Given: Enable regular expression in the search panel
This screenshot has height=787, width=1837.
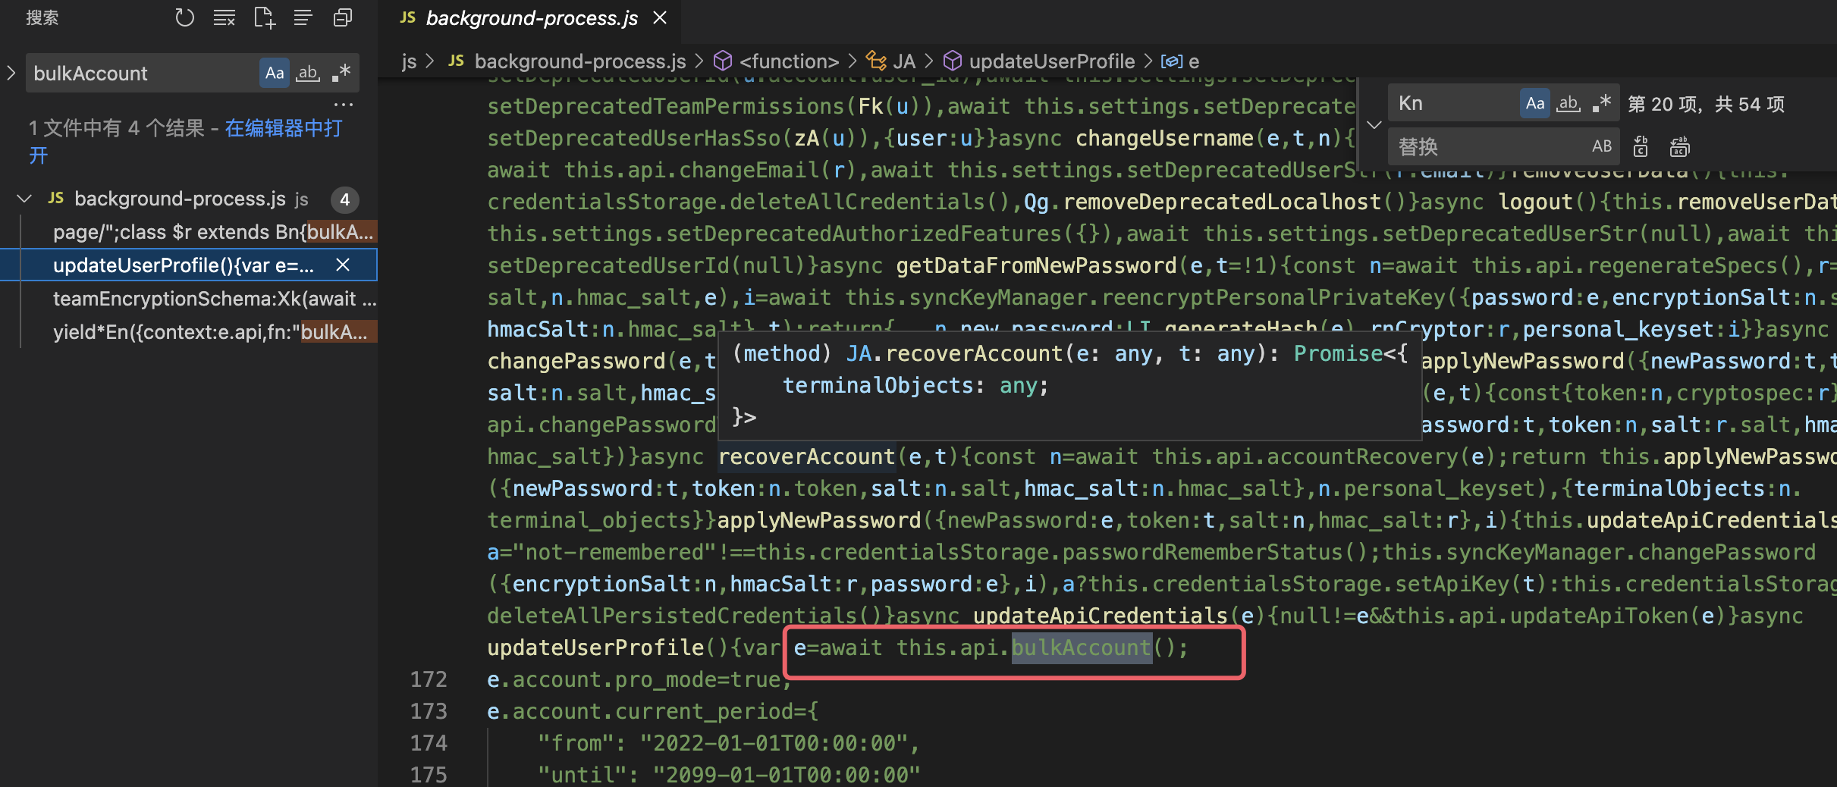Looking at the screenshot, I should tap(341, 73).
